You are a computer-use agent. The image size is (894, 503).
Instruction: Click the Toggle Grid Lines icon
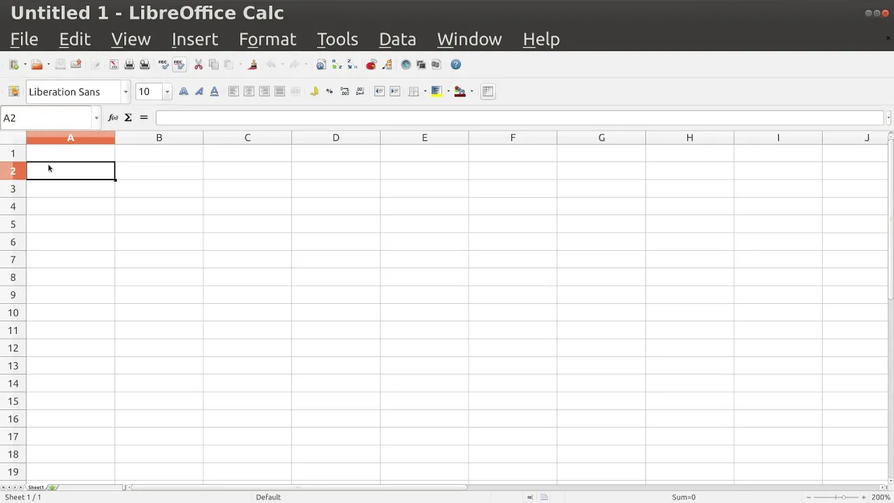(488, 92)
